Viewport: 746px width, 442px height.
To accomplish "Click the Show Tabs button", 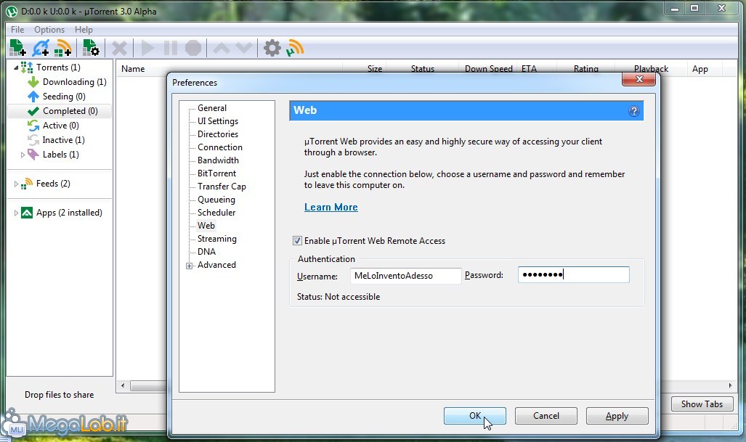I will [702, 404].
